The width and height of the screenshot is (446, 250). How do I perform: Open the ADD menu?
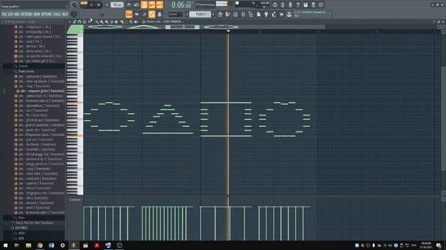click(17, 14)
